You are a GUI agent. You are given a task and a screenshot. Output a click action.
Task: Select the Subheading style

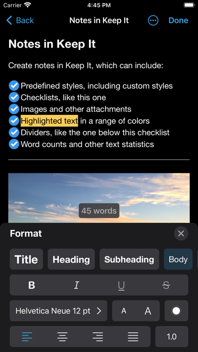(129, 259)
